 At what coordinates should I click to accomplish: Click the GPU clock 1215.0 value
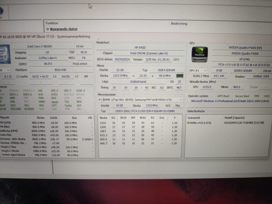(x=207, y=87)
